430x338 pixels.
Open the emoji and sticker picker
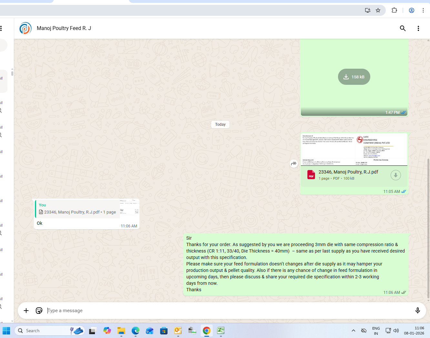tap(39, 311)
